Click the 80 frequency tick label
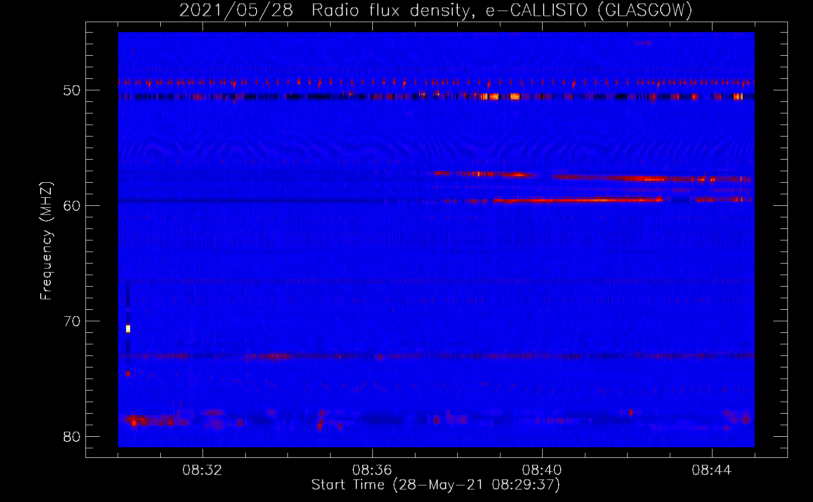This screenshot has height=502, width=813. click(71, 437)
